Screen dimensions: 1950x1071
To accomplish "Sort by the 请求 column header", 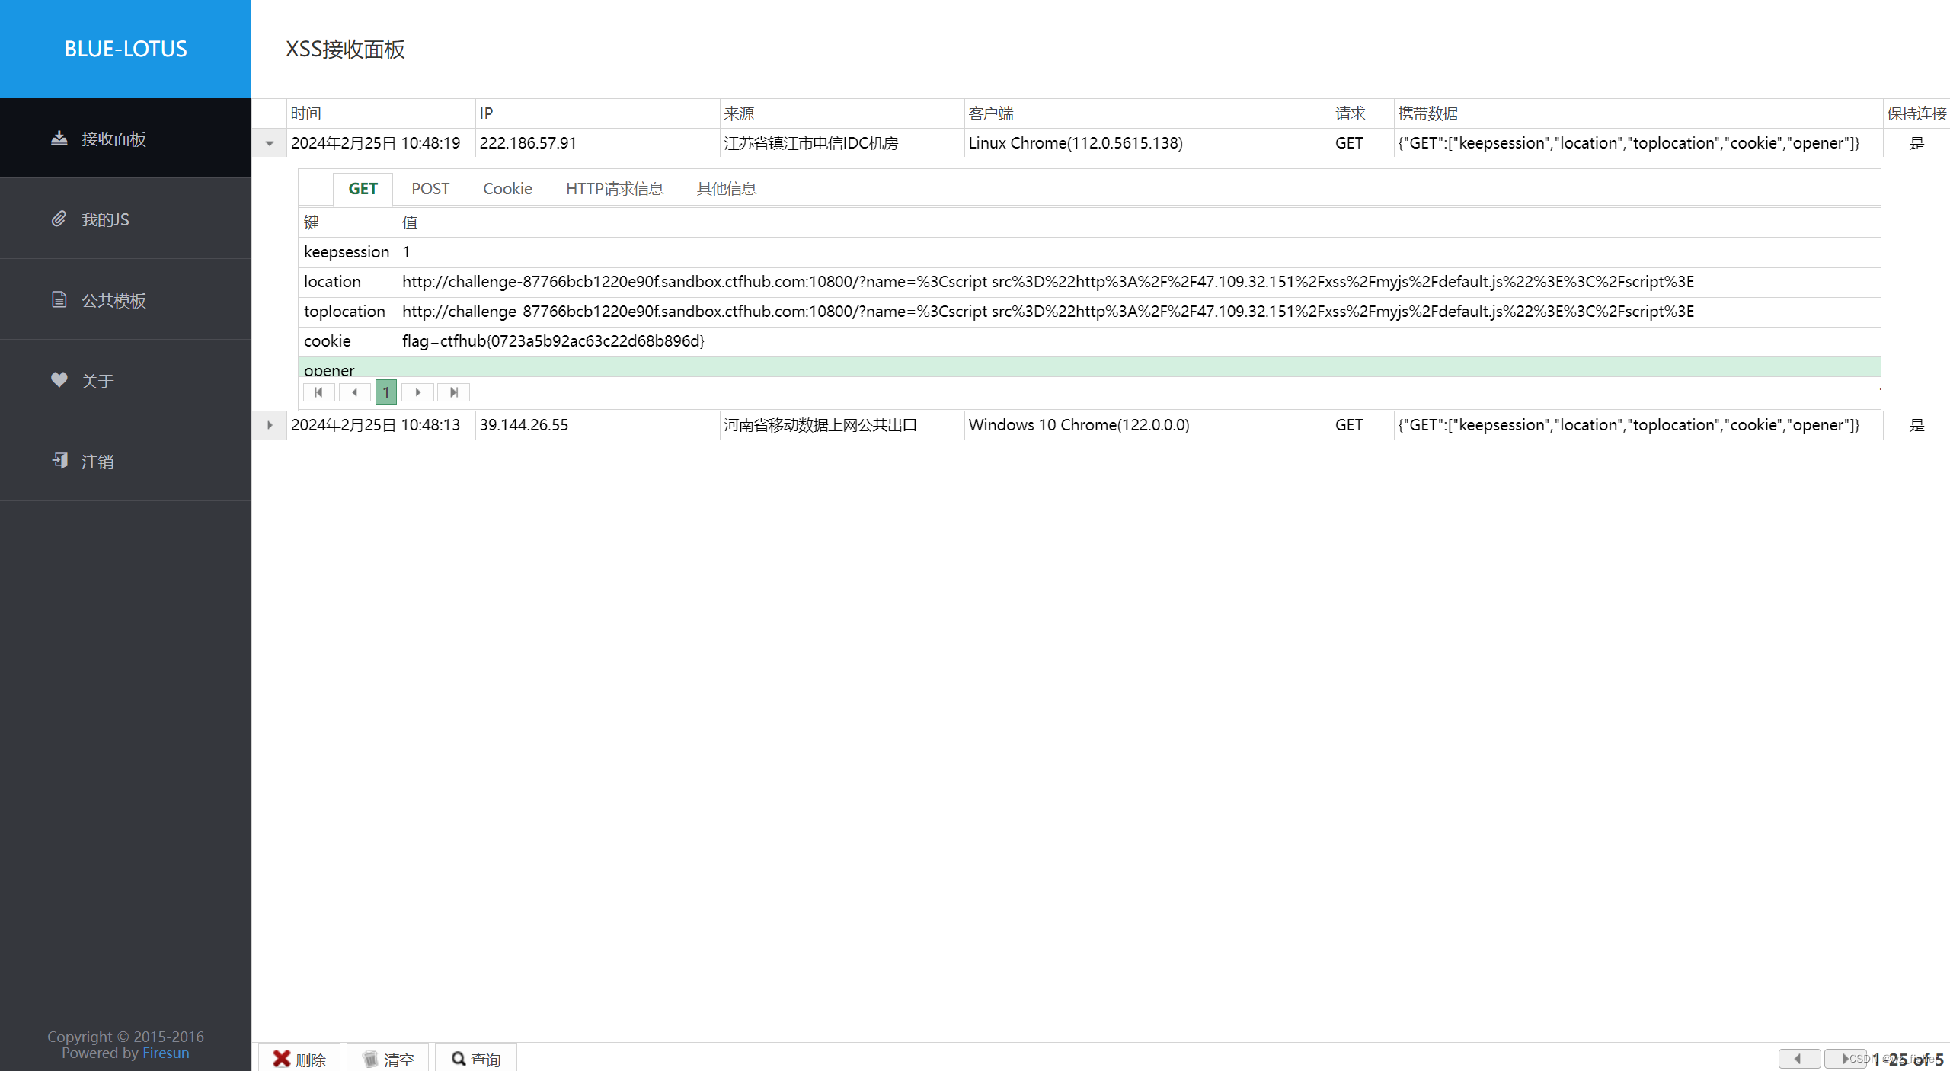I will click(1362, 113).
